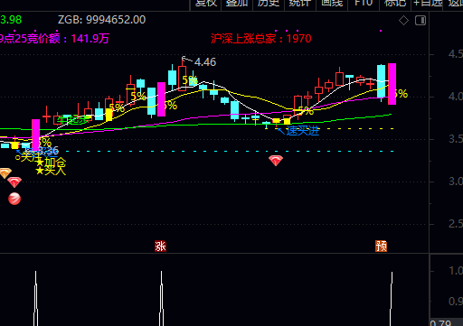Image resolution: width=463 pixels, height=326 pixels.
Task: Open the F10 company info button
Action: click(364, 4)
